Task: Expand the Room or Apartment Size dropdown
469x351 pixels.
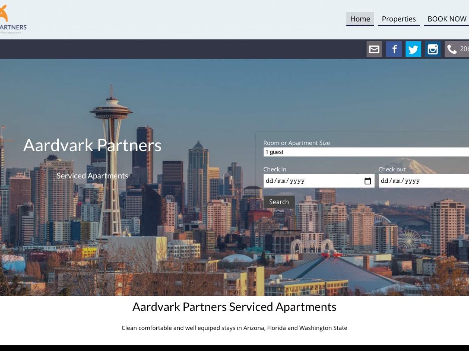Action: click(x=366, y=152)
